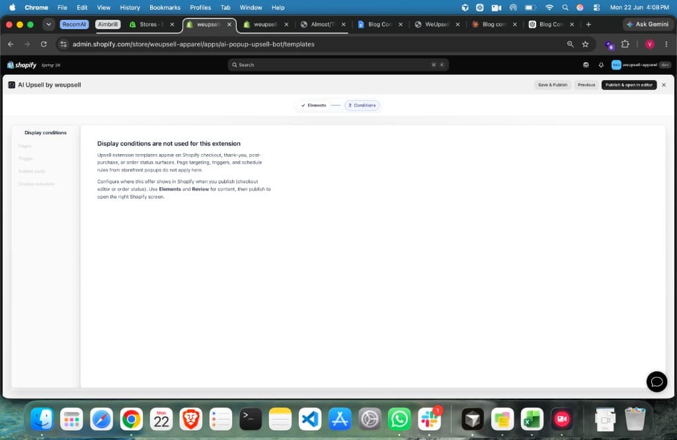Open the Apple menu
This screenshot has width=677, height=440.
[12, 7]
